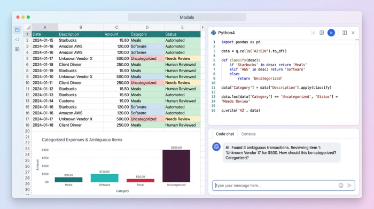Screen dimensions: 374x209
Task: Select row 4 Automated status cell
Action: pyautogui.click(x=182, y=52)
